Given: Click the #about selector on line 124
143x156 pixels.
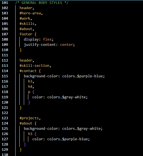Looking at the screenshot, I should click(26, 123).
